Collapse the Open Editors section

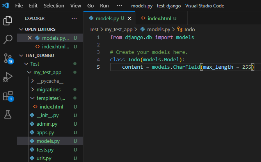(x=50, y=29)
